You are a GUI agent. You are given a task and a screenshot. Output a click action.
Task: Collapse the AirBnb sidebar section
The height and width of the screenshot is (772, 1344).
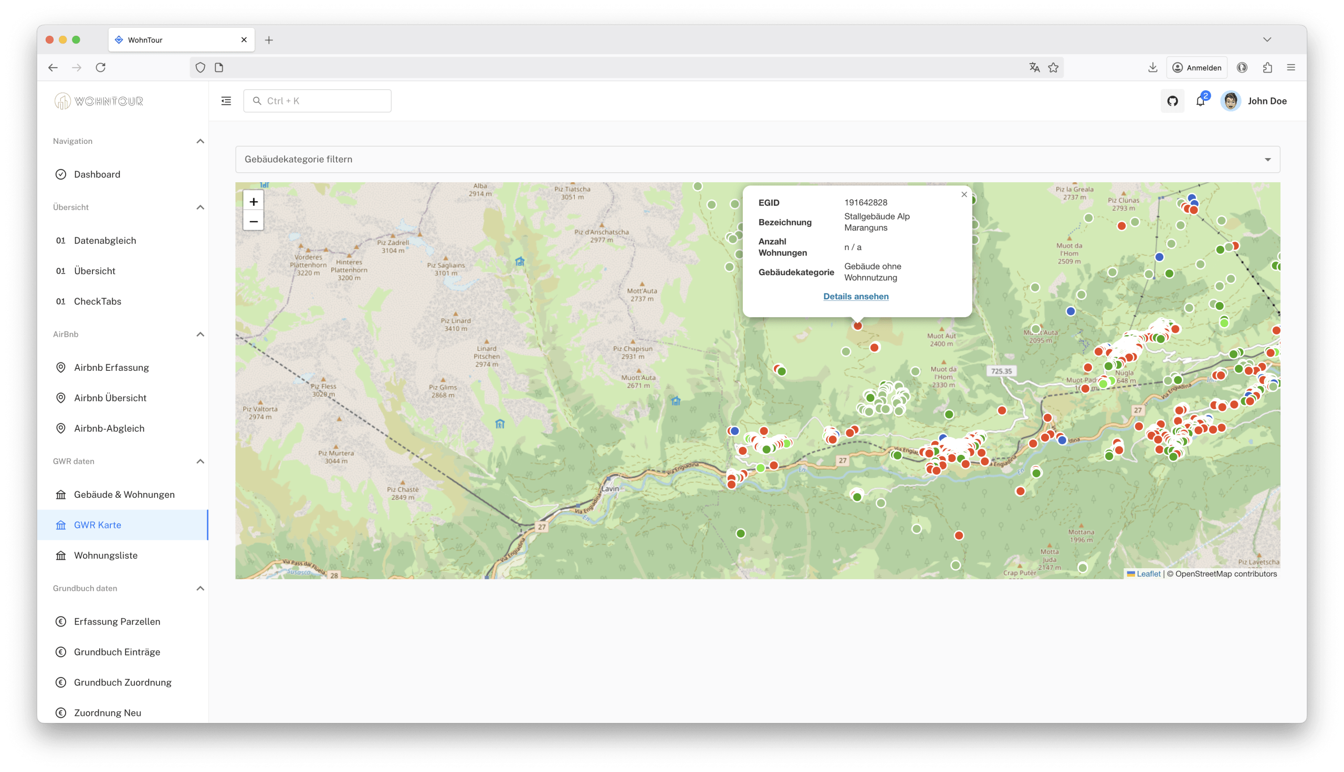(x=200, y=334)
